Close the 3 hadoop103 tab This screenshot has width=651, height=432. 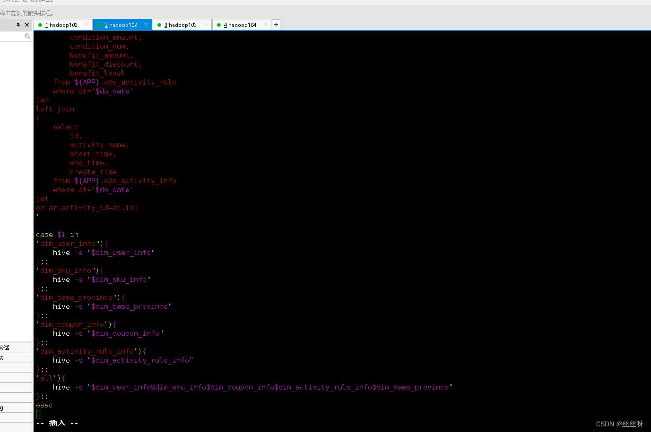[206, 25]
